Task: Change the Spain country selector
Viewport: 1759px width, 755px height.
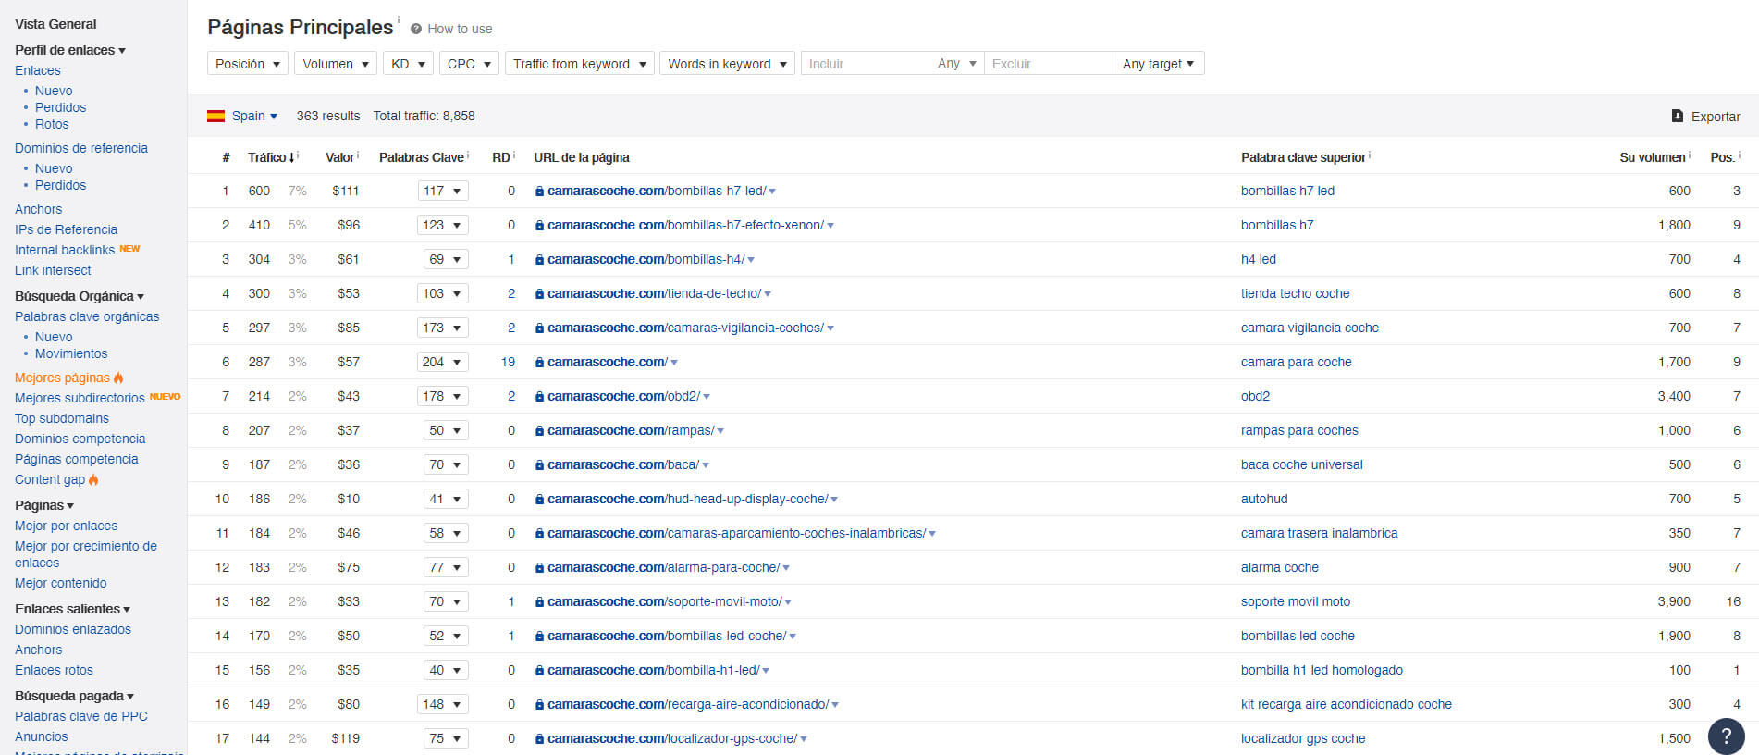Action: click(x=254, y=116)
